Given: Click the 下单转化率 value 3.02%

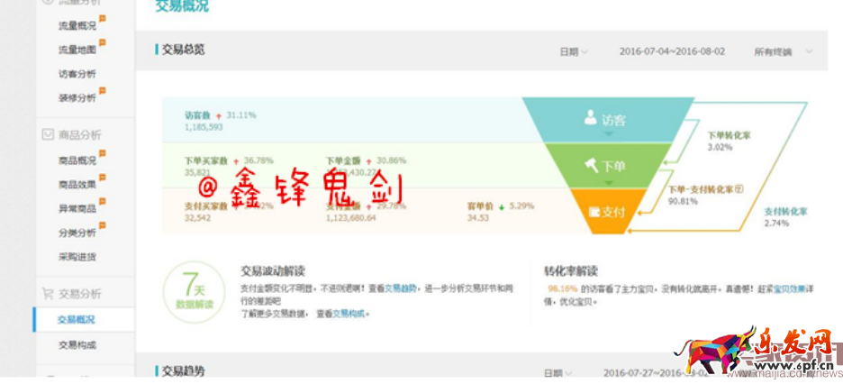Looking at the screenshot, I should (x=720, y=147).
